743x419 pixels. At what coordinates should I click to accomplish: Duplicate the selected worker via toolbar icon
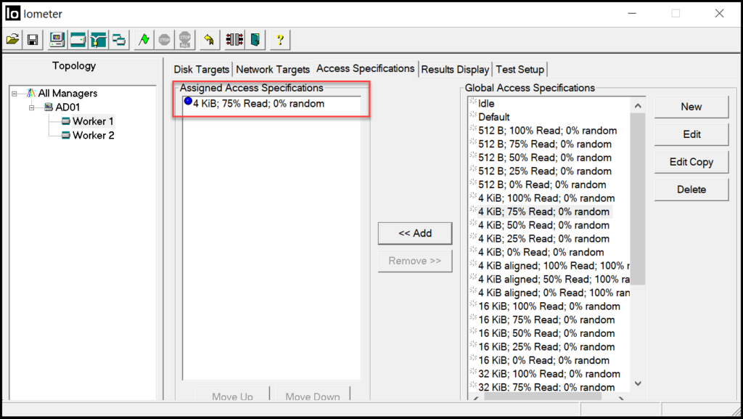point(118,40)
